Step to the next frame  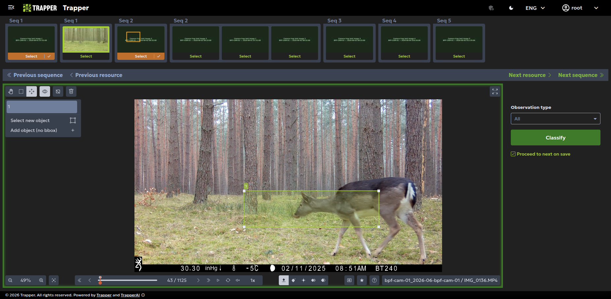click(x=198, y=280)
